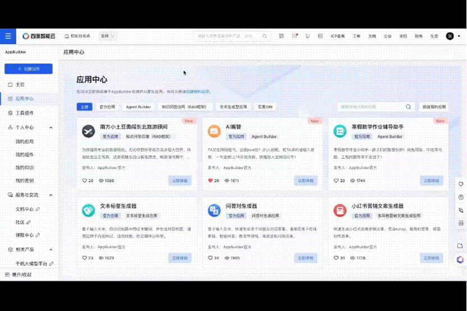This screenshot has height=311, width=467.
Task: Like the 小红书营销文案生成器 app
Action: [x=336, y=258]
